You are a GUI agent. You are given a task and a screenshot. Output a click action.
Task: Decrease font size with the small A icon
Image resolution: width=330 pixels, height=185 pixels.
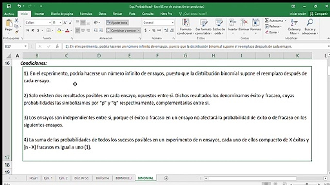click(70, 23)
